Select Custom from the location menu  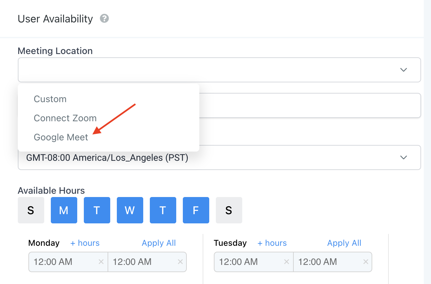click(x=50, y=99)
